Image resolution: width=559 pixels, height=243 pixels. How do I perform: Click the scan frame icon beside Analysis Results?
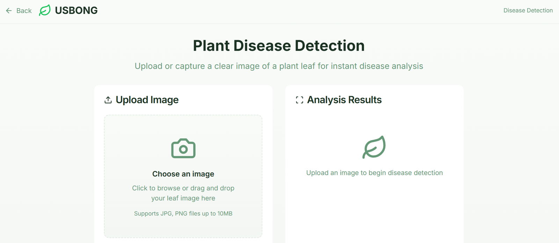(x=299, y=100)
